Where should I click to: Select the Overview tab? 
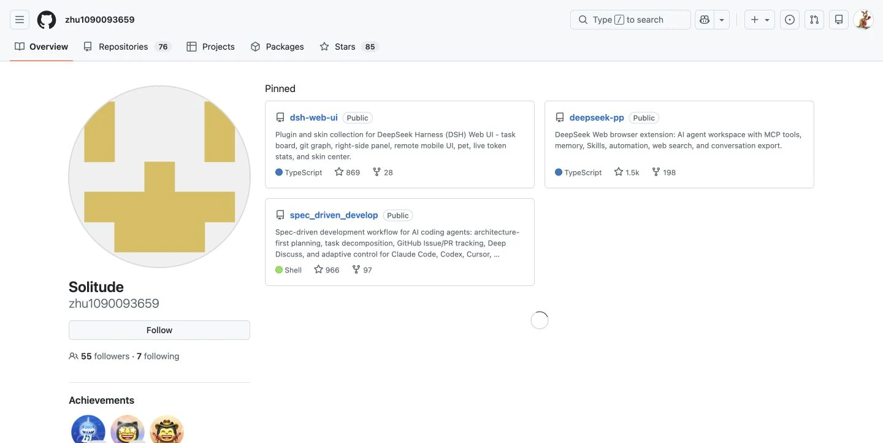(x=42, y=47)
